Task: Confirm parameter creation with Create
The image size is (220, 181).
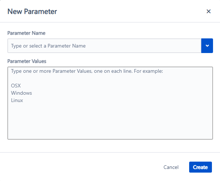Action: [201, 167]
